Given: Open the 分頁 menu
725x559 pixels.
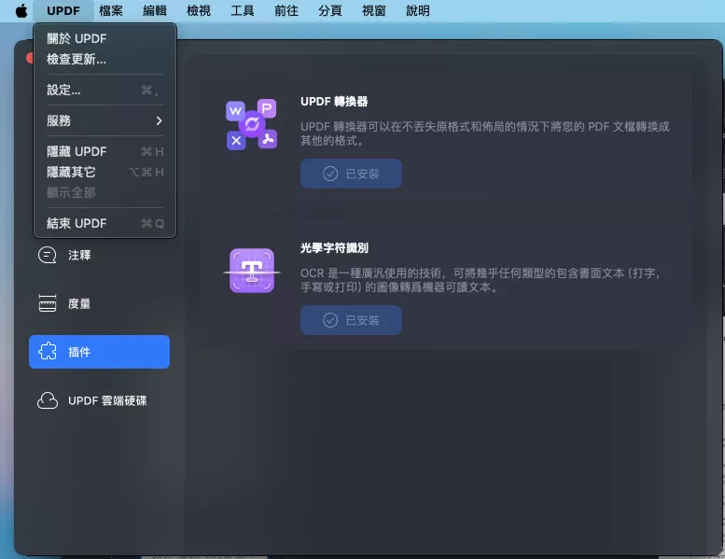Looking at the screenshot, I should pyautogui.click(x=330, y=10).
